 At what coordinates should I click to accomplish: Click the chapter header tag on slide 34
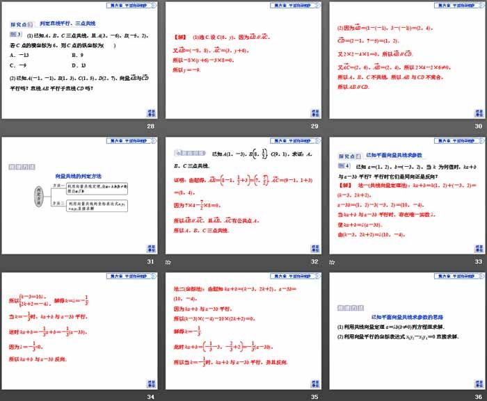[x=131, y=276]
